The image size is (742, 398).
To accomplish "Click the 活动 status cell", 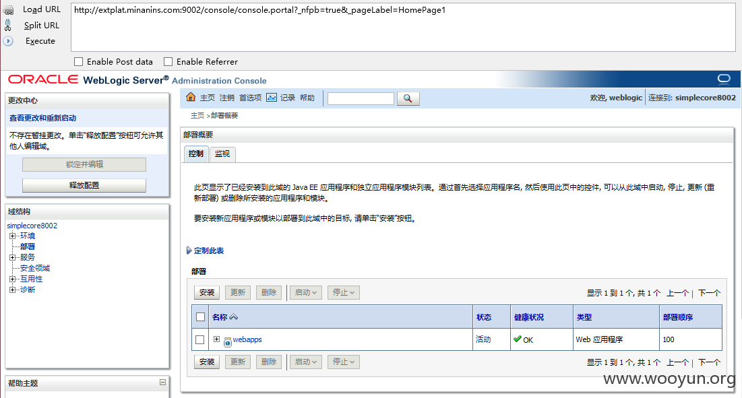I will 483,339.
